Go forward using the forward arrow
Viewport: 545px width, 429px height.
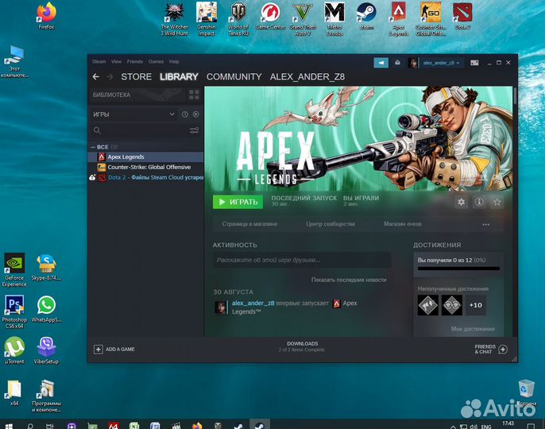(x=110, y=77)
